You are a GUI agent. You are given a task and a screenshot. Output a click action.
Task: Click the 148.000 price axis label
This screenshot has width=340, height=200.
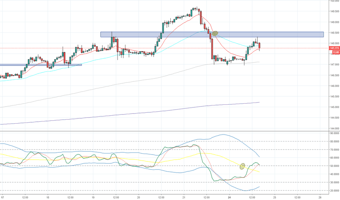click(x=335, y=44)
